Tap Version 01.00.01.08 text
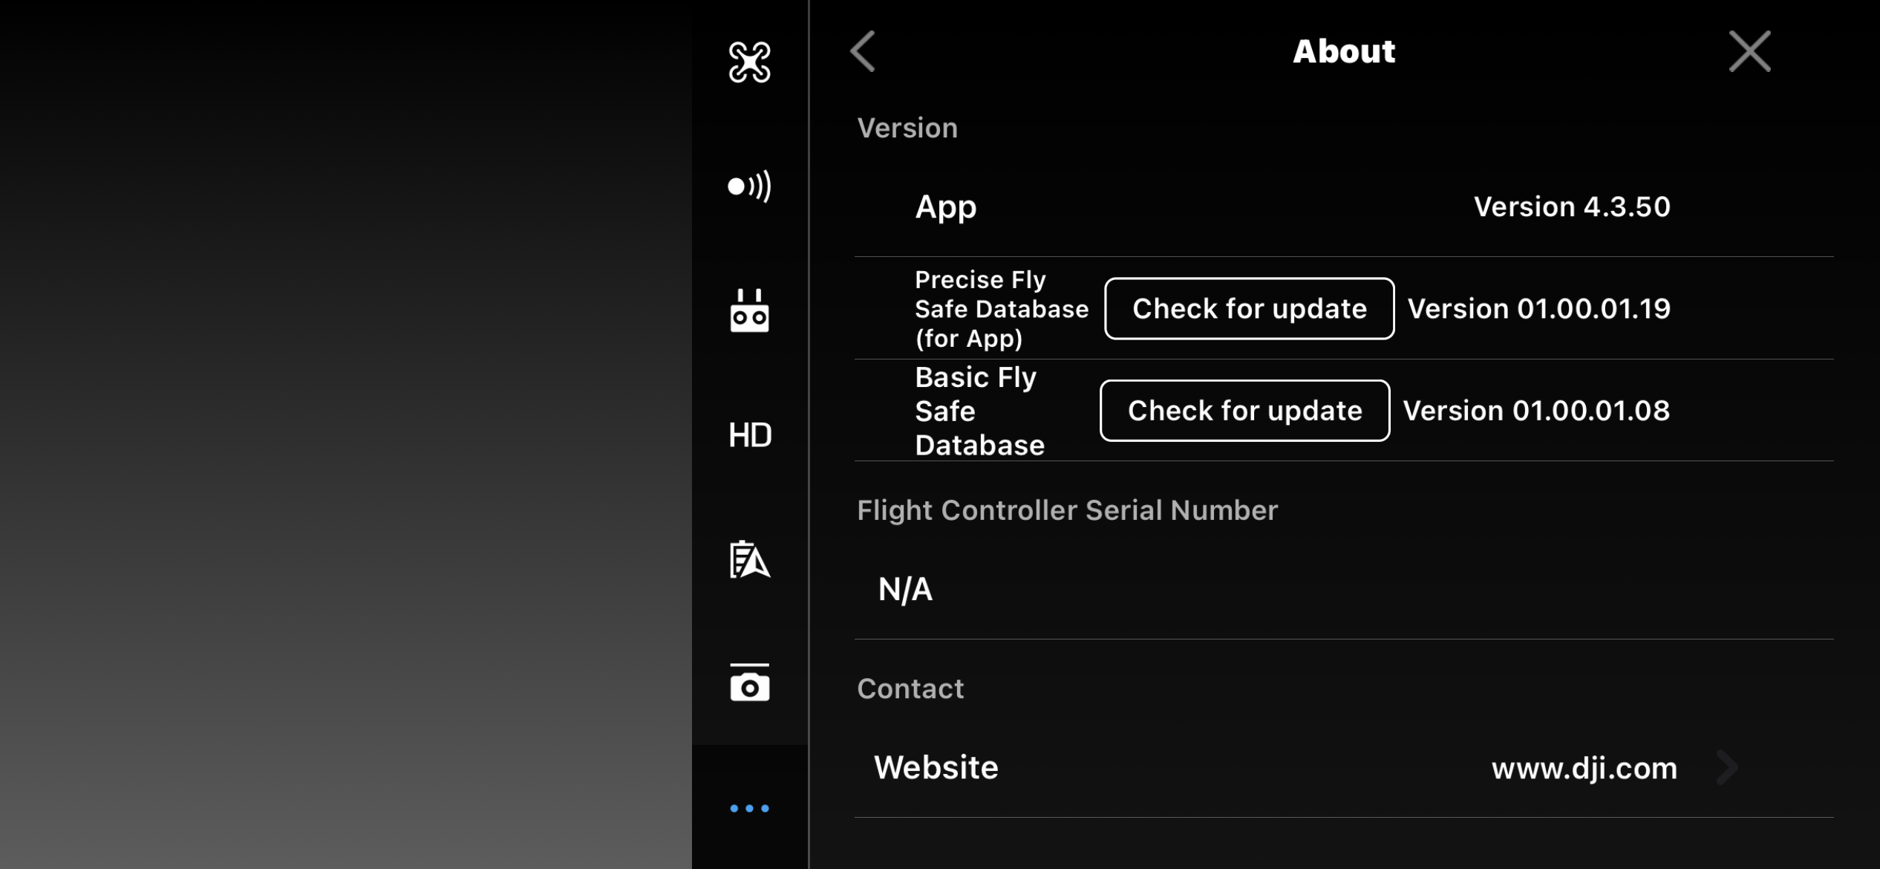Image resolution: width=1880 pixels, height=869 pixels. pyautogui.click(x=1535, y=411)
